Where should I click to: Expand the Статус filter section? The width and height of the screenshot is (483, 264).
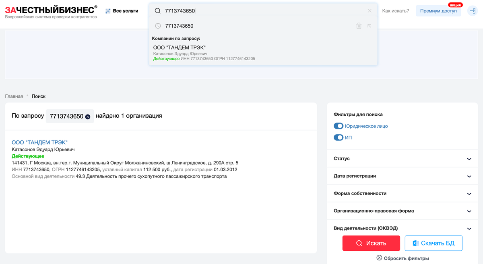pos(402,159)
